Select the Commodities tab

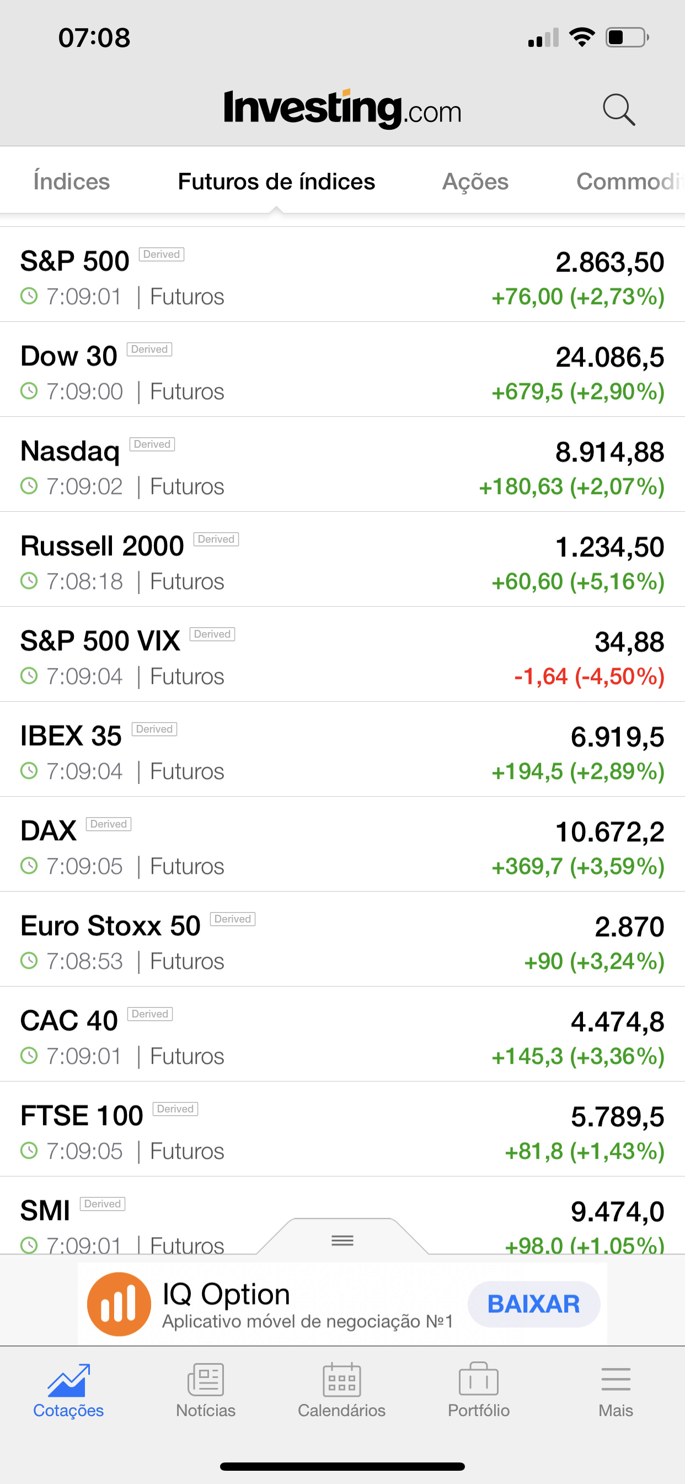point(630,182)
